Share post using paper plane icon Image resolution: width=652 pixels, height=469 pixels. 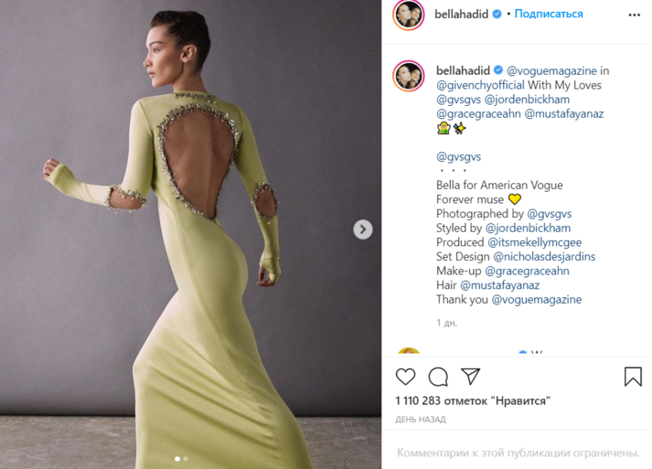[x=471, y=376]
